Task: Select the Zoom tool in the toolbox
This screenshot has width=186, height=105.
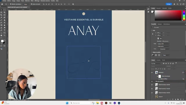Action: (x=5, y=35)
